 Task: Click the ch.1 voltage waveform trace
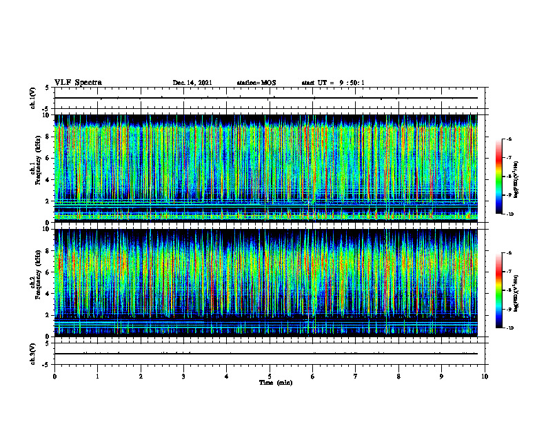(x=266, y=98)
